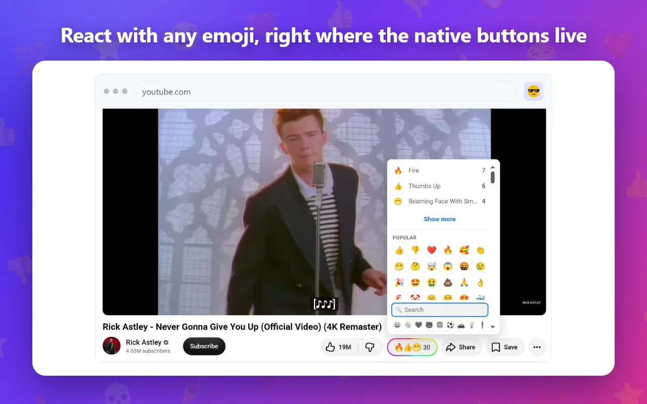The width and height of the screenshot is (647, 404).
Task: Pick the whale emoji
Action: pos(480,297)
